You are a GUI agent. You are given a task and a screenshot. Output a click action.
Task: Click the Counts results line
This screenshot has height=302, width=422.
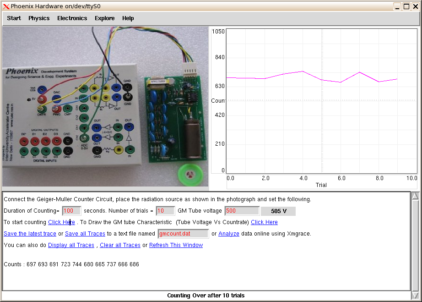[71, 264]
